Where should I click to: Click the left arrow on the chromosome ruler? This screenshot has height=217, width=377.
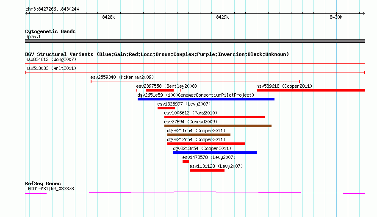pyautogui.click(x=26, y=13)
